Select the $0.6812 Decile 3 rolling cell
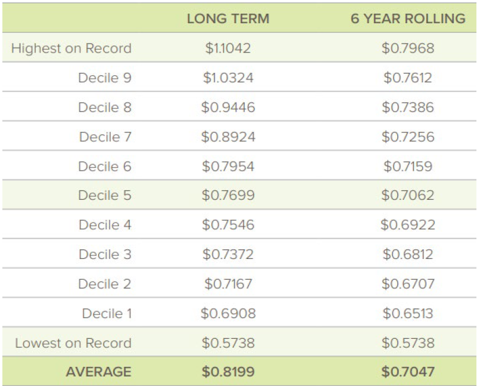 tap(408, 254)
